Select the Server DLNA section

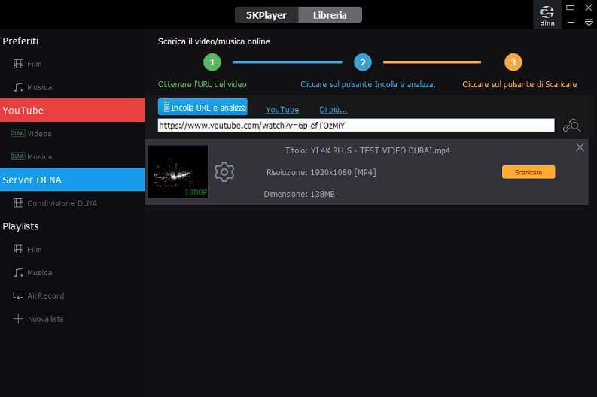pyautogui.click(x=72, y=180)
